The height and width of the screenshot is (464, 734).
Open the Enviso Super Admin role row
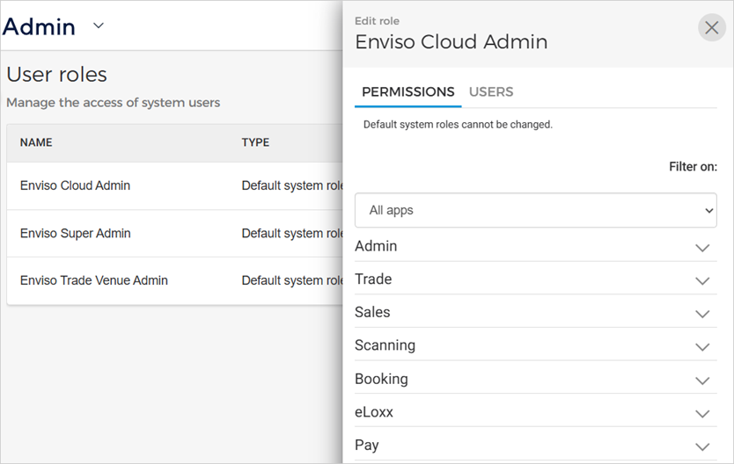click(75, 233)
